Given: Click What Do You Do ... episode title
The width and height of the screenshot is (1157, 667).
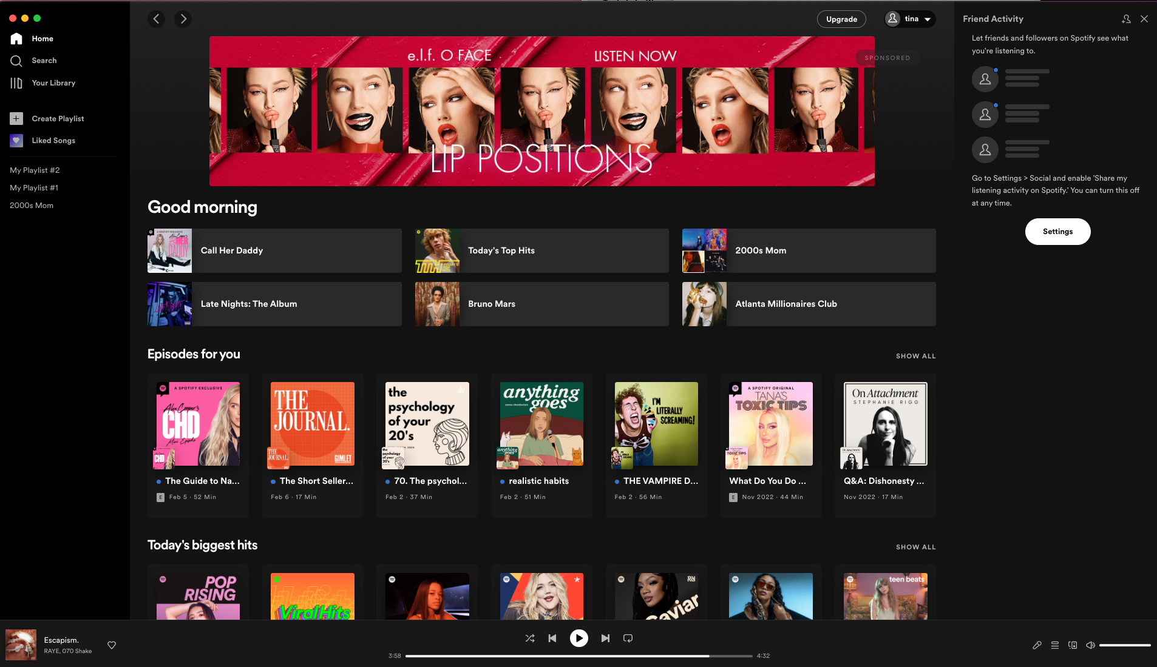Looking at the screenshot, I should (x=768, y=481).
